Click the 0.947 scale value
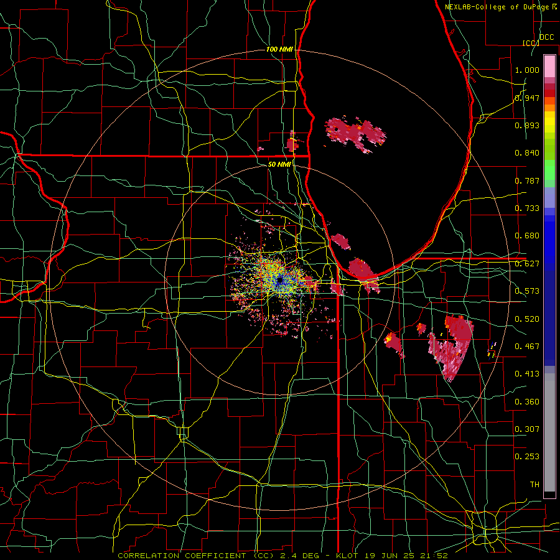 coord(527,98)
